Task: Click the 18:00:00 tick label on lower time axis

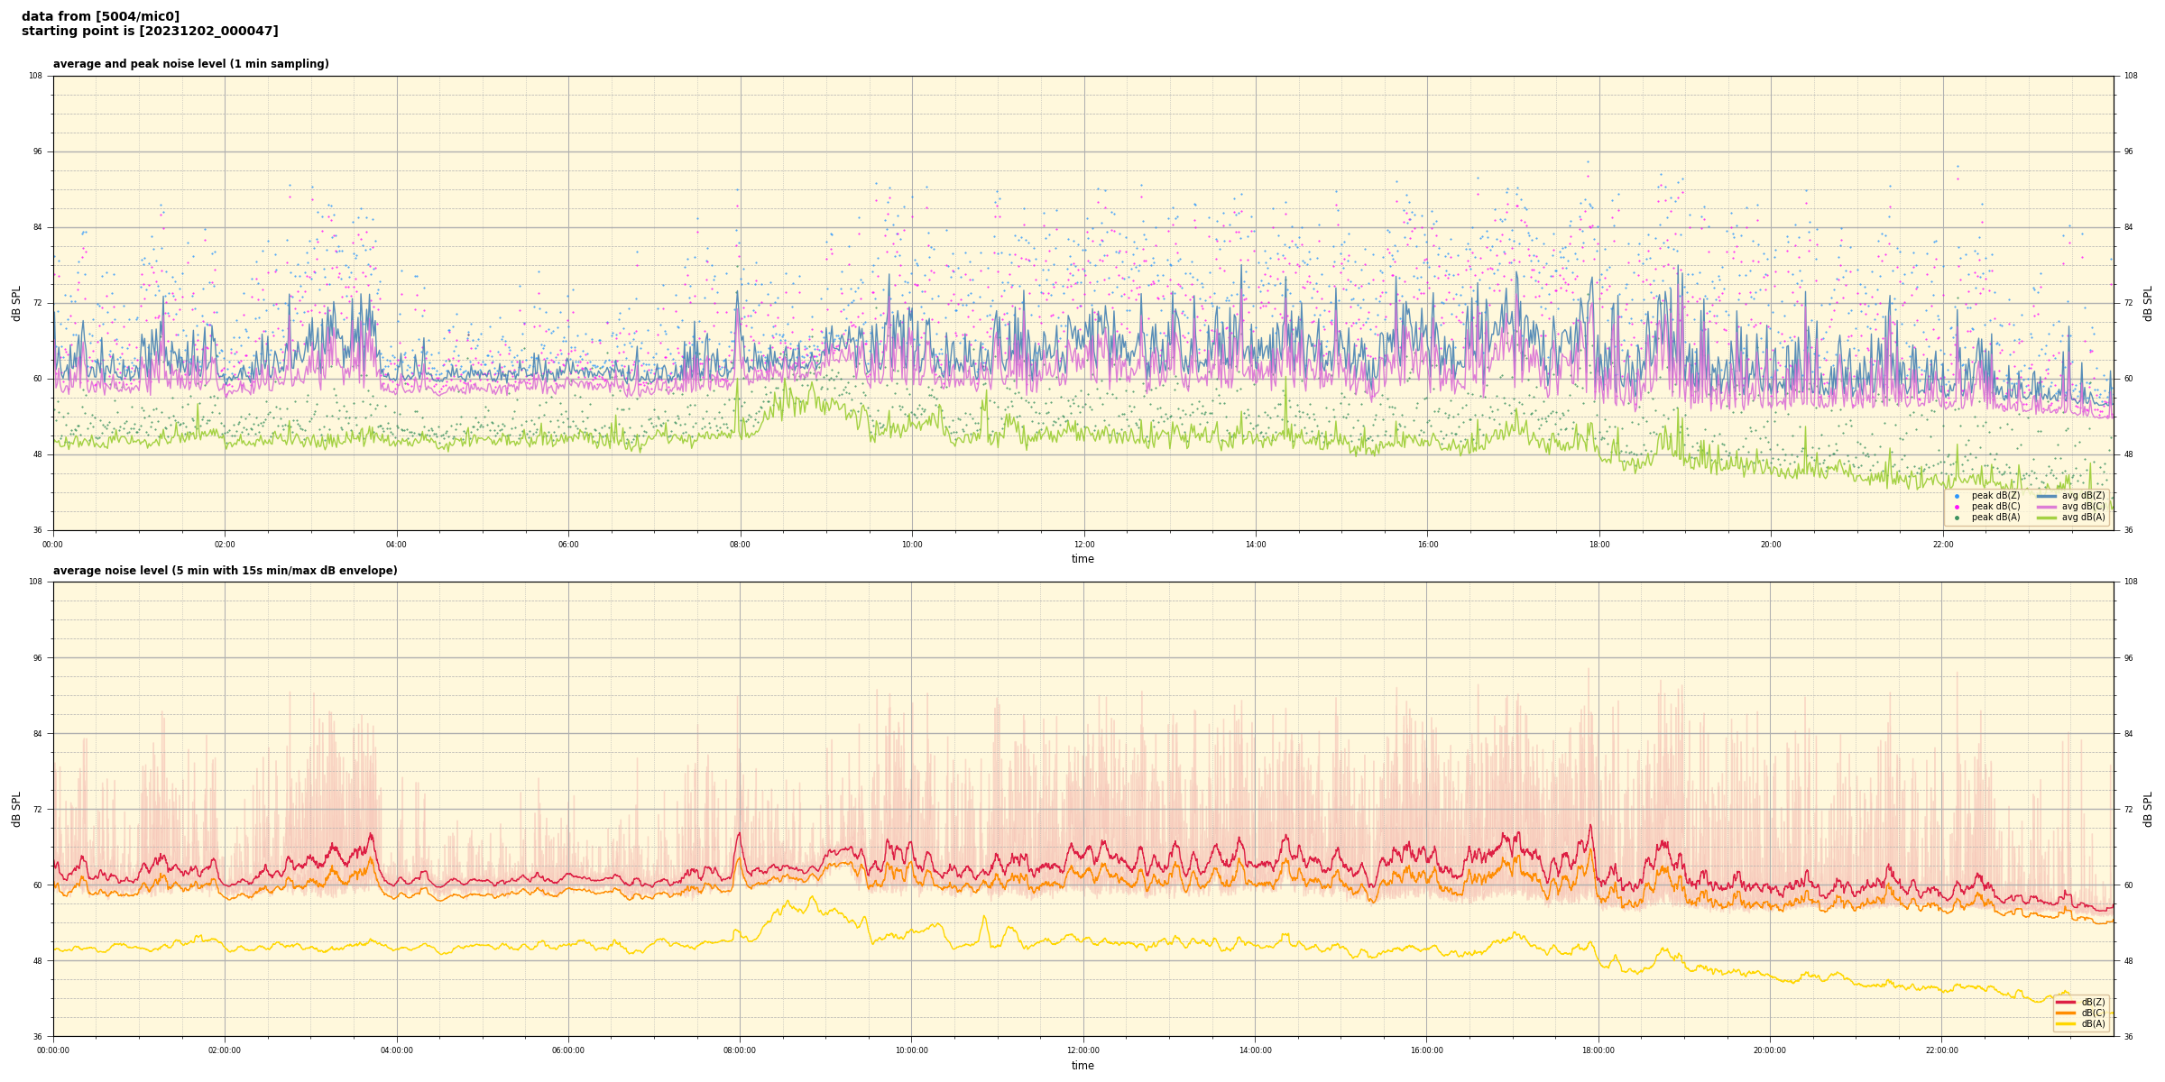Action: (x=1598, y=1050)
